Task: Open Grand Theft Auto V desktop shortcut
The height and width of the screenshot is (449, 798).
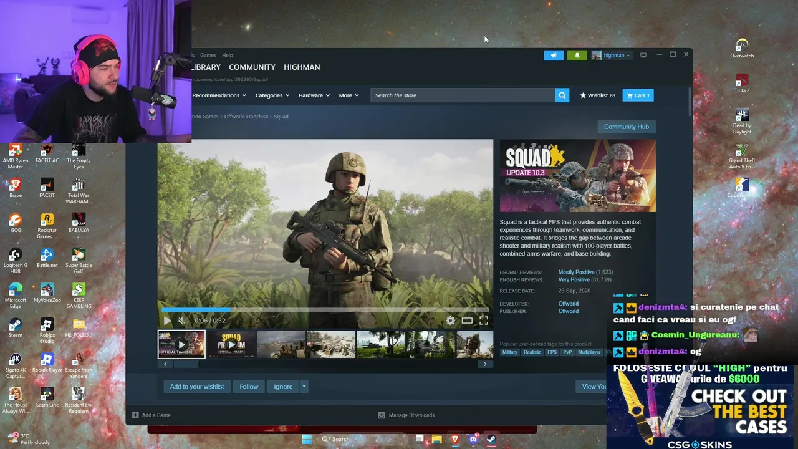Action: 742,157
